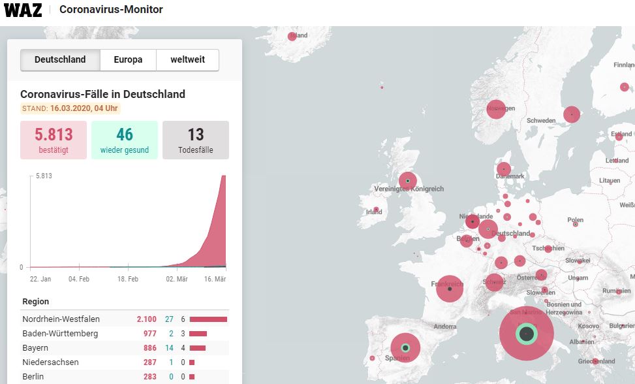Click the Berlin region row
This screenshot has width=635, height=384.
[x=124, y=376]
